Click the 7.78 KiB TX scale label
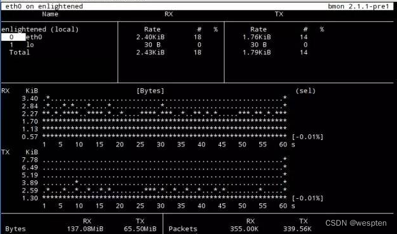Viewport: 397px width, 234px height. [x=30, y=160]
